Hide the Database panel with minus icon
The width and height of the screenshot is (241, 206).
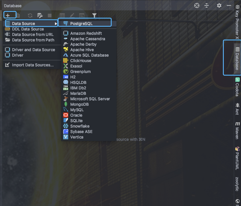point(229,6)
